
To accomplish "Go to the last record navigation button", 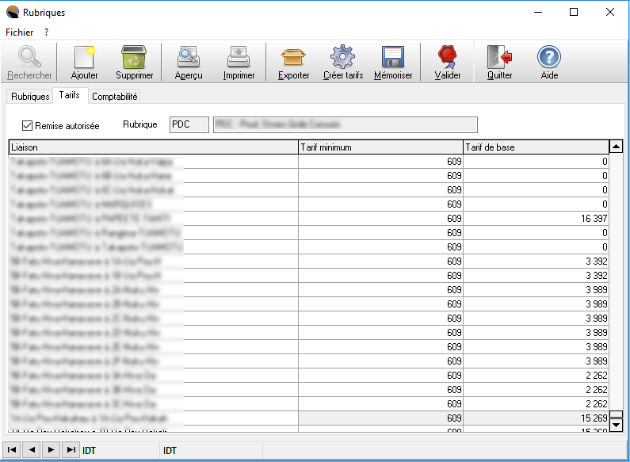I will point(71,450).
